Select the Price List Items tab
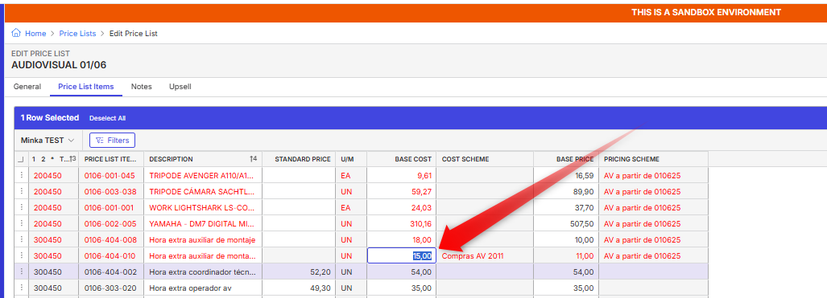The image size is (827, 298). [x=86, y=86]
